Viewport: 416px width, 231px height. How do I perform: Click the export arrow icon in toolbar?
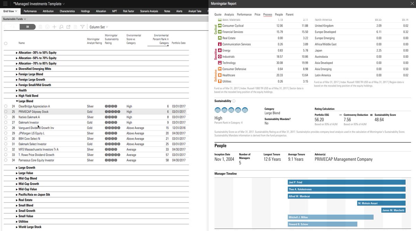point(68,27)
